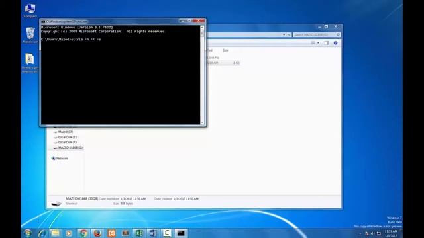Launch Mozilla Firefox from the taskbar
424x238 pixels.
pos(97,233)
